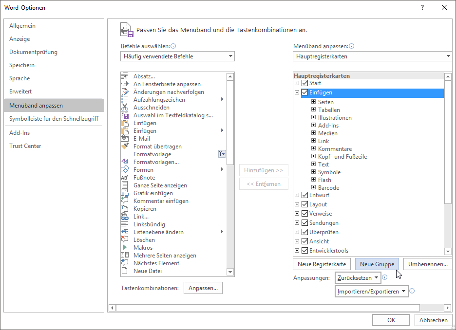Click the scissors icon beside Ausschneiden
456x330 pixels.
coord(124,108)
